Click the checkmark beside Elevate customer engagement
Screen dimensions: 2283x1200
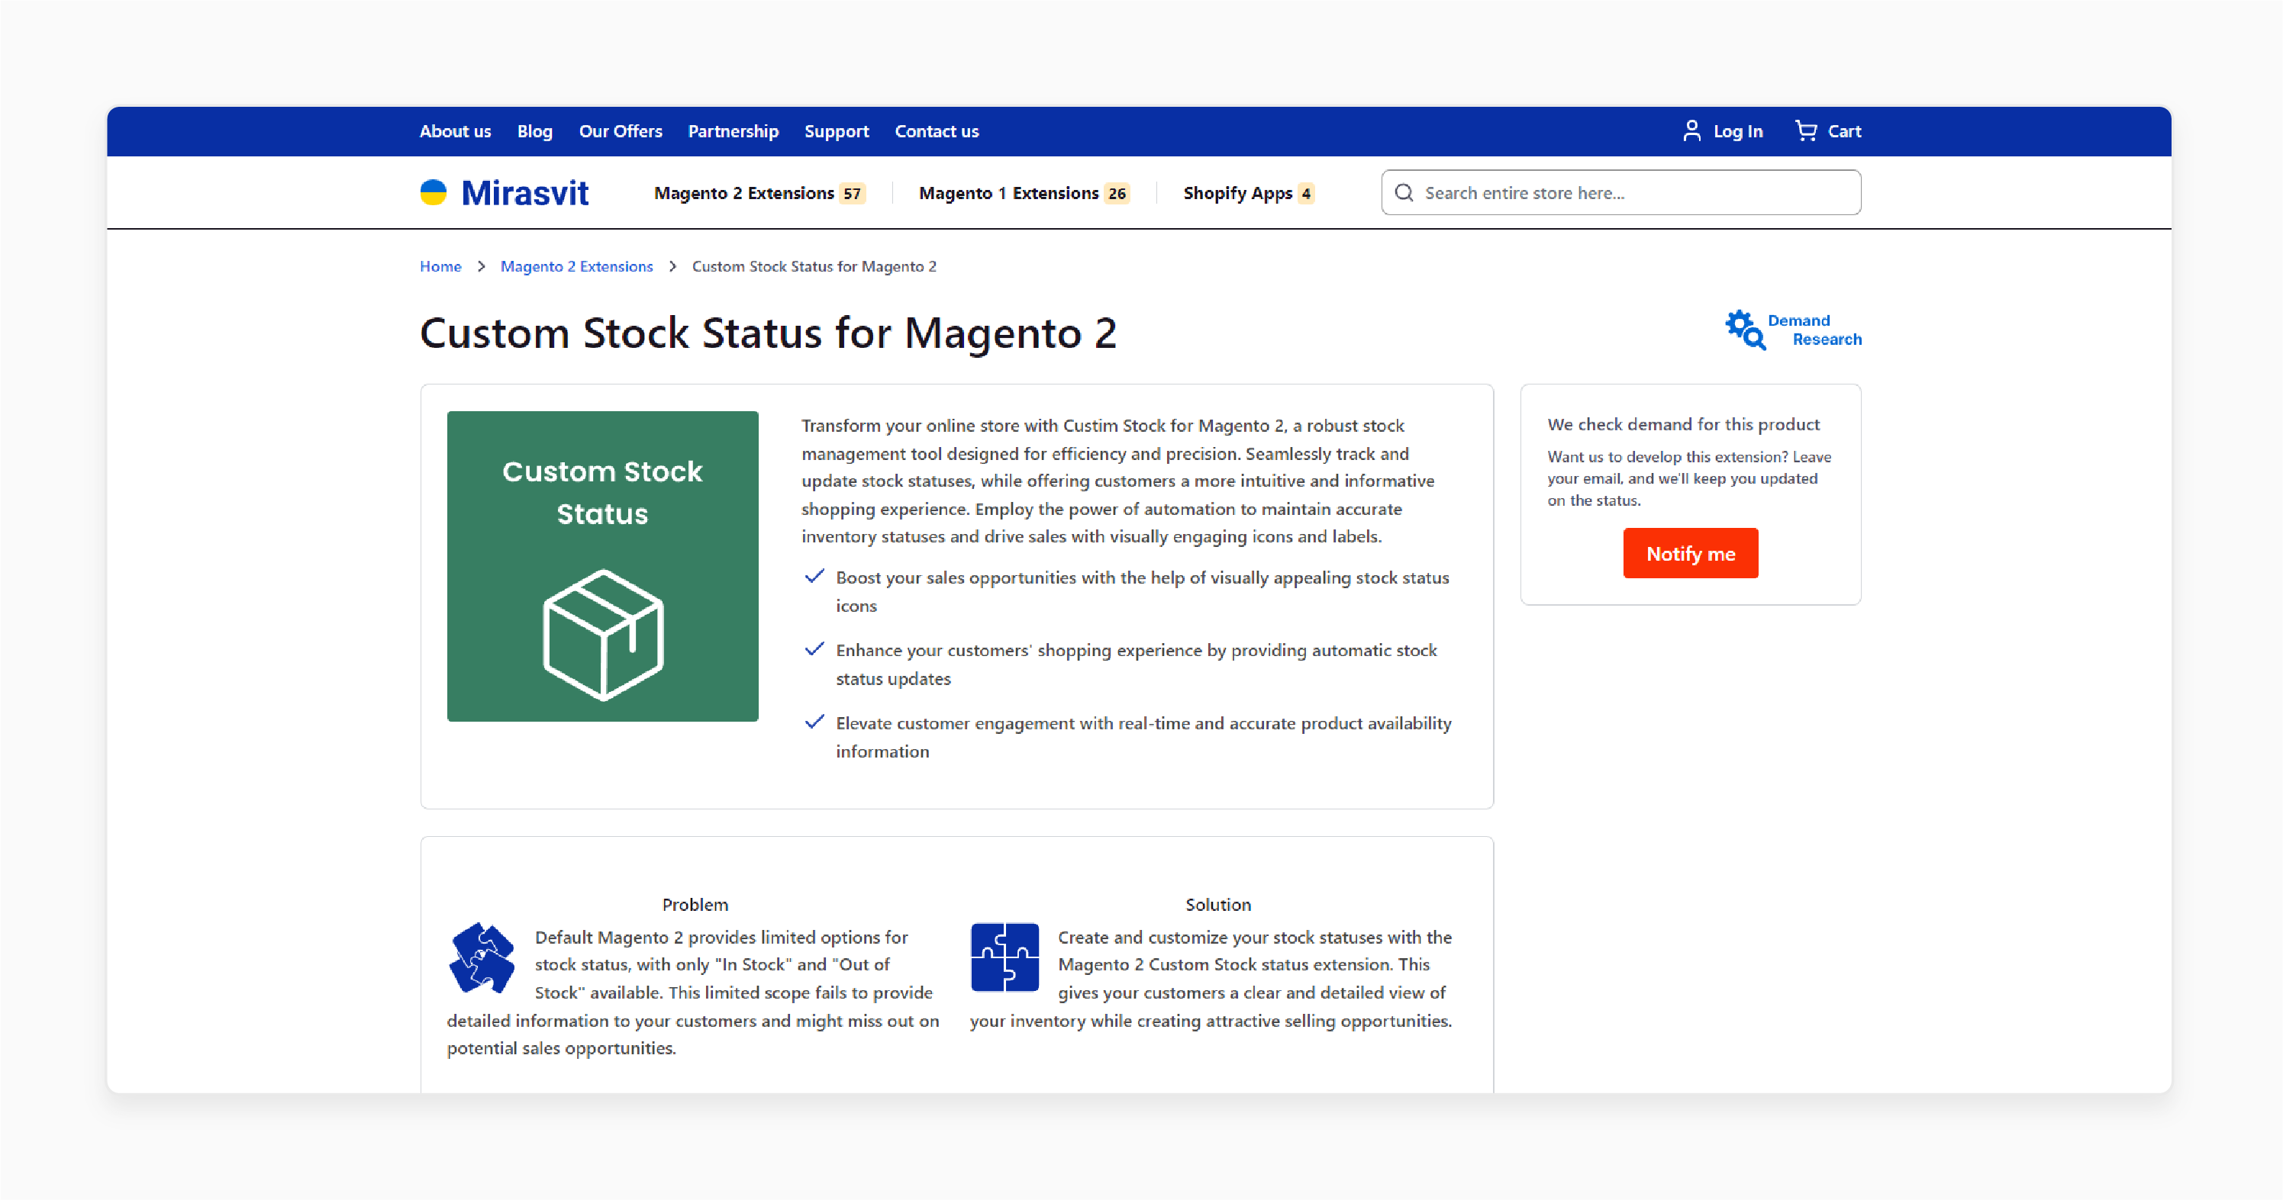[814, 722]
